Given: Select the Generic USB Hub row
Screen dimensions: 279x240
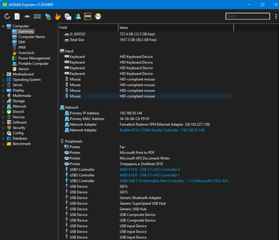Looking at the screenshot, I should (x=148, y=209).
